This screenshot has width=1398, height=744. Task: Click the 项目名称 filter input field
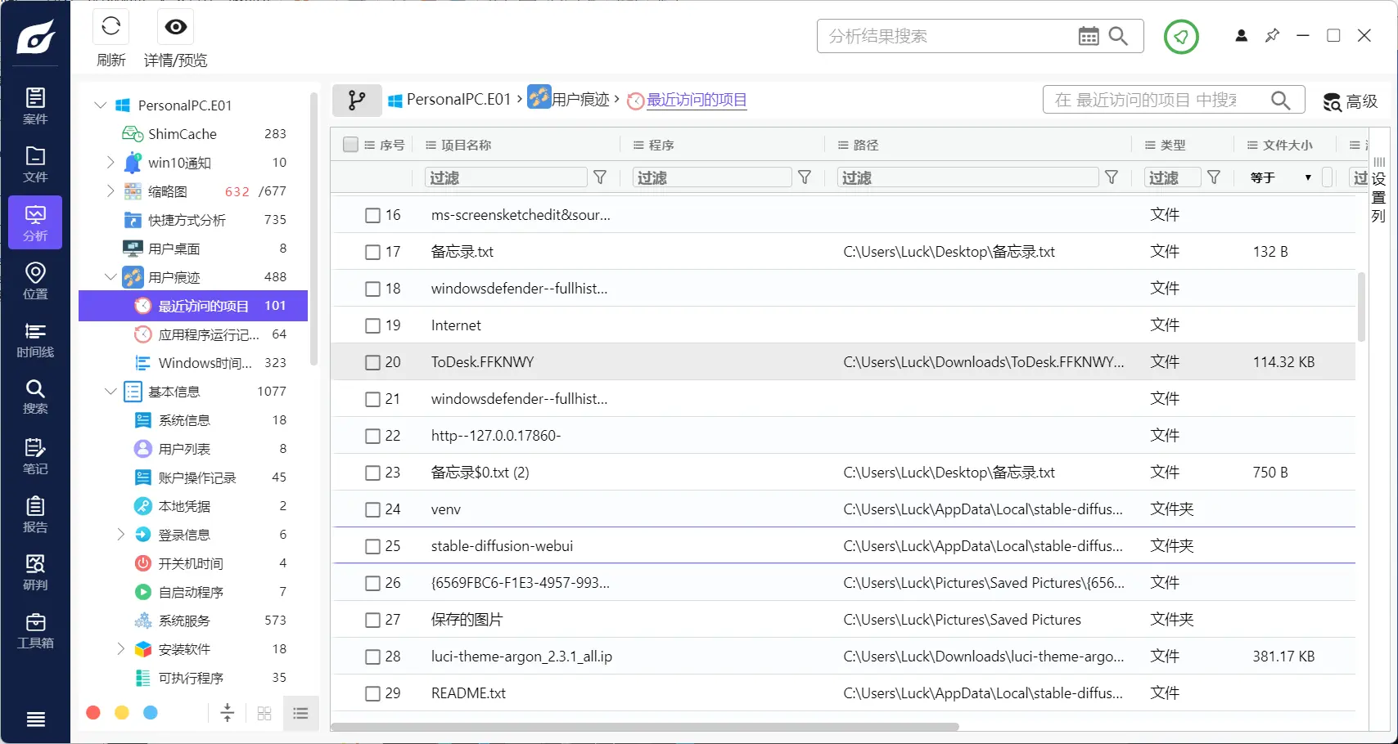[506, 177]
